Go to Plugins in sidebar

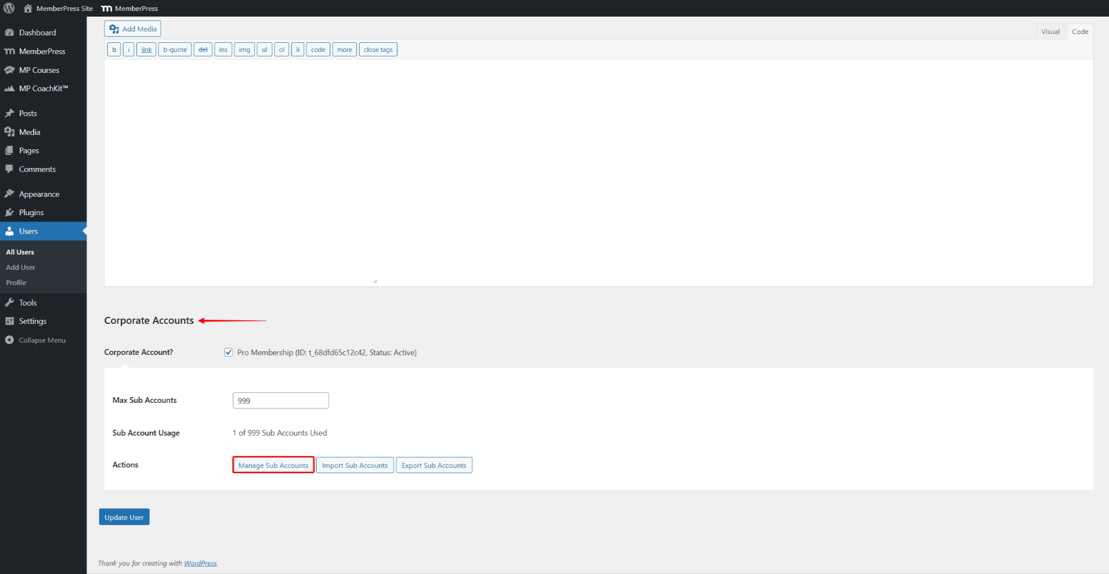point(31,213)
